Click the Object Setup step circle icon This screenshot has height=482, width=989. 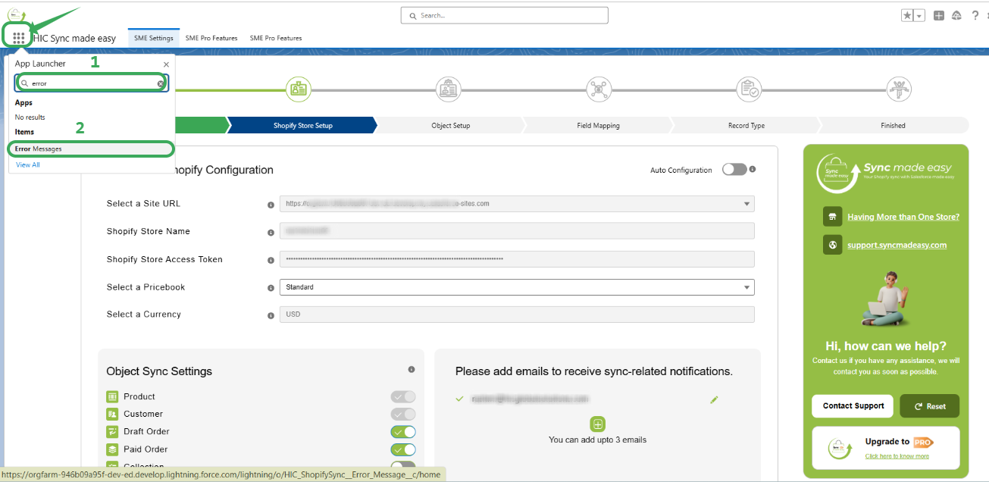click(x=449, y=89)
